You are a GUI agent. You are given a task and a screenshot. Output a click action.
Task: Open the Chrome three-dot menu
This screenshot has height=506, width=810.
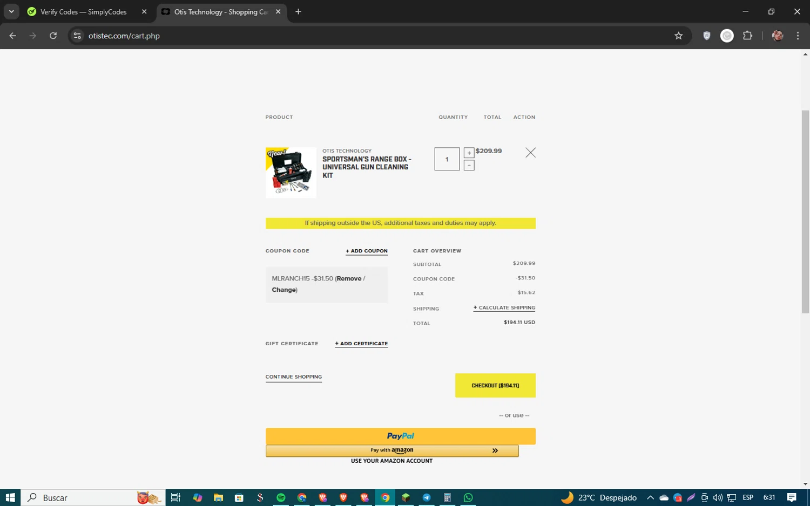tap(798, 36)
